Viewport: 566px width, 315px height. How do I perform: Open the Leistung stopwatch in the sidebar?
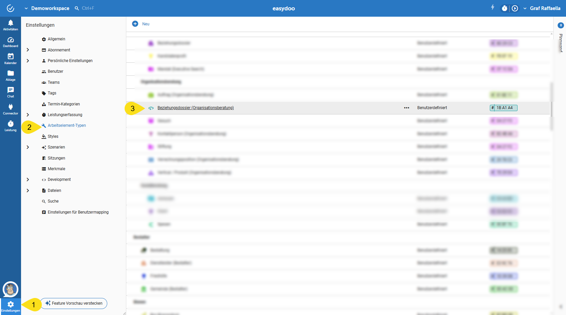pyautogui.click(x=10, y=126)
